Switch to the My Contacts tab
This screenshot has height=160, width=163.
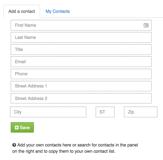click(x=58, y=11)
